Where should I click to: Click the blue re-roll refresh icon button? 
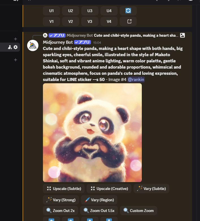tap(128, 11)
